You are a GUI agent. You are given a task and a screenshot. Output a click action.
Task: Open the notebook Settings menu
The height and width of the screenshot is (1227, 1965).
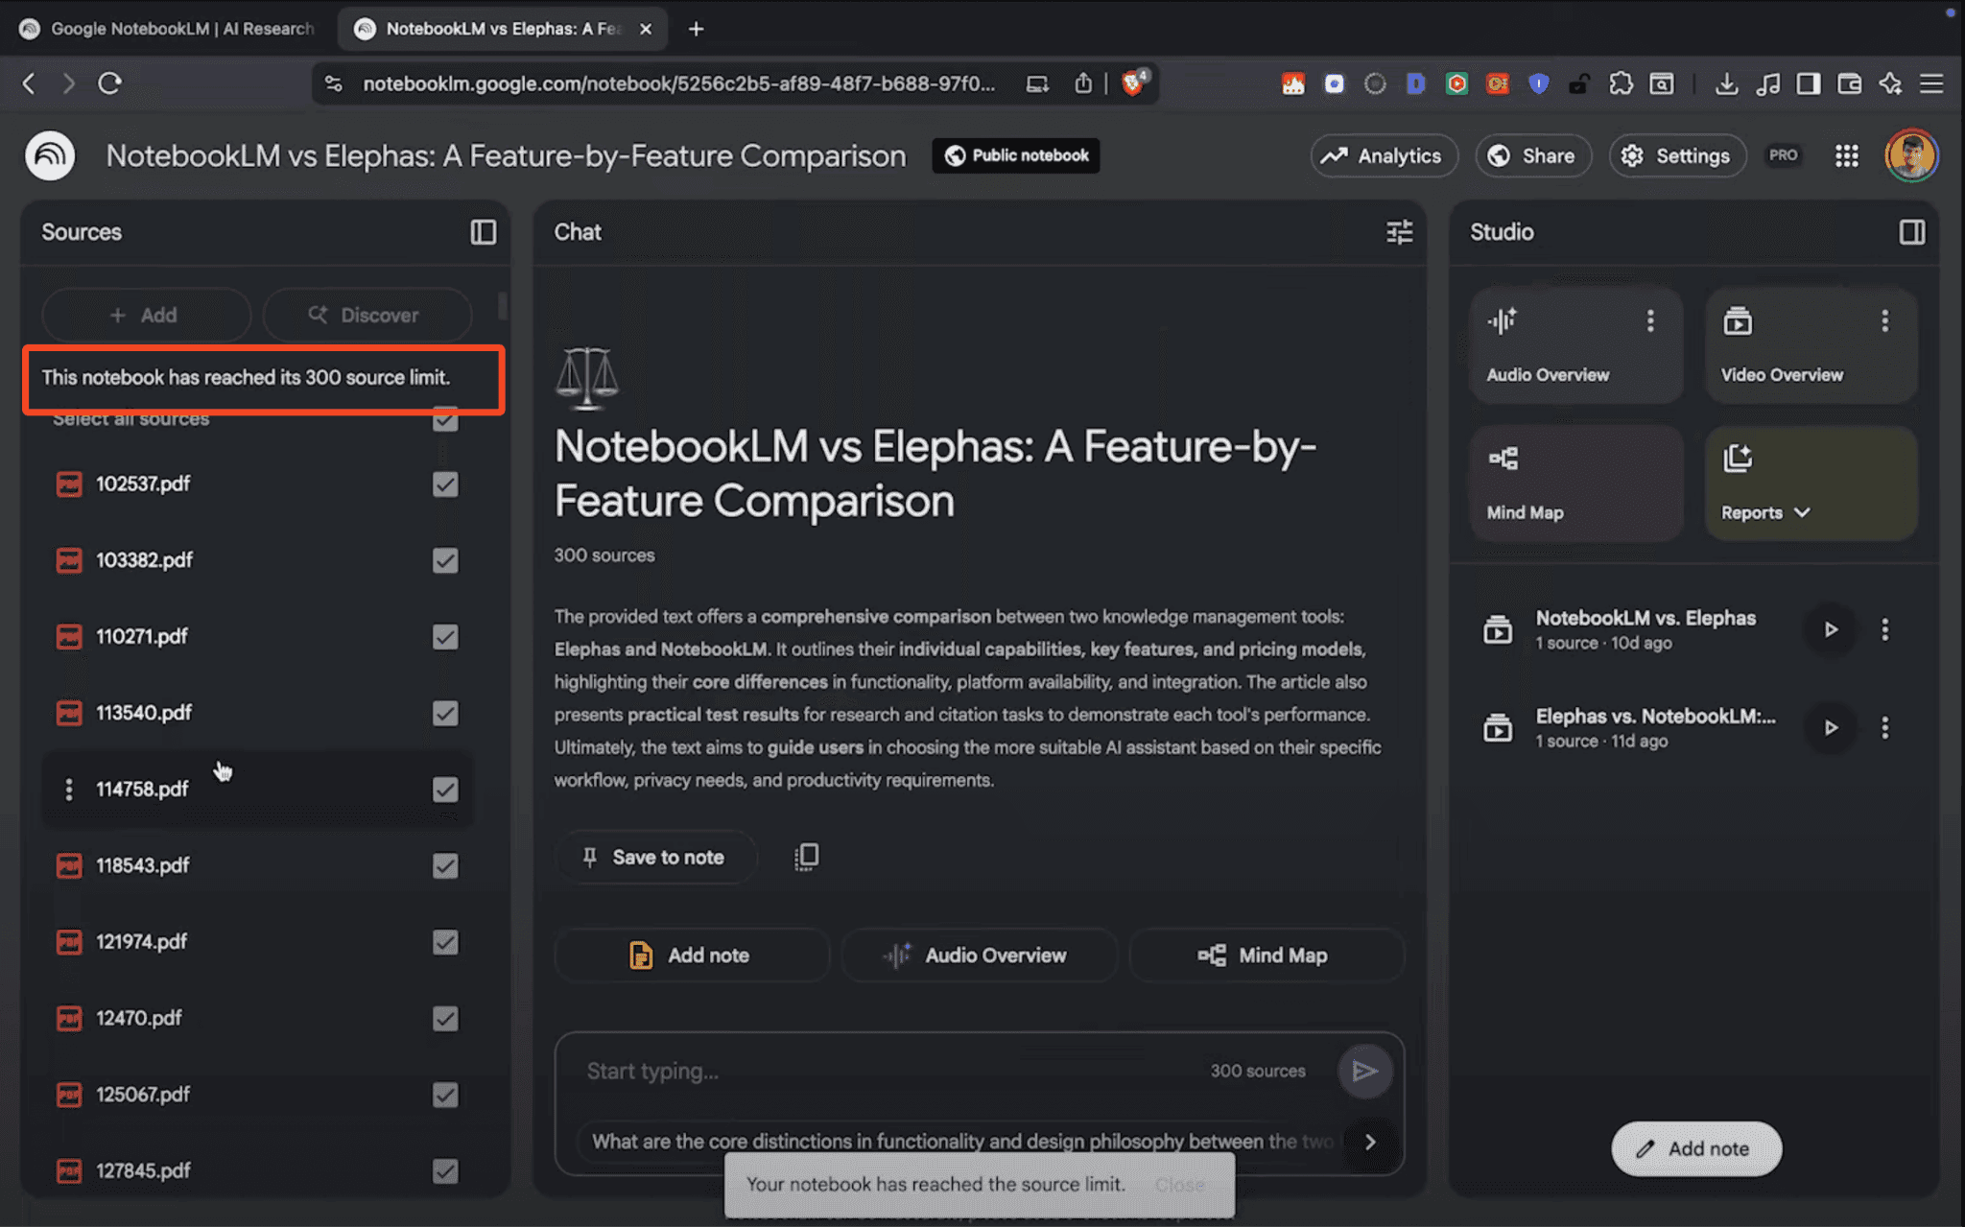[x=1676, y=155]
